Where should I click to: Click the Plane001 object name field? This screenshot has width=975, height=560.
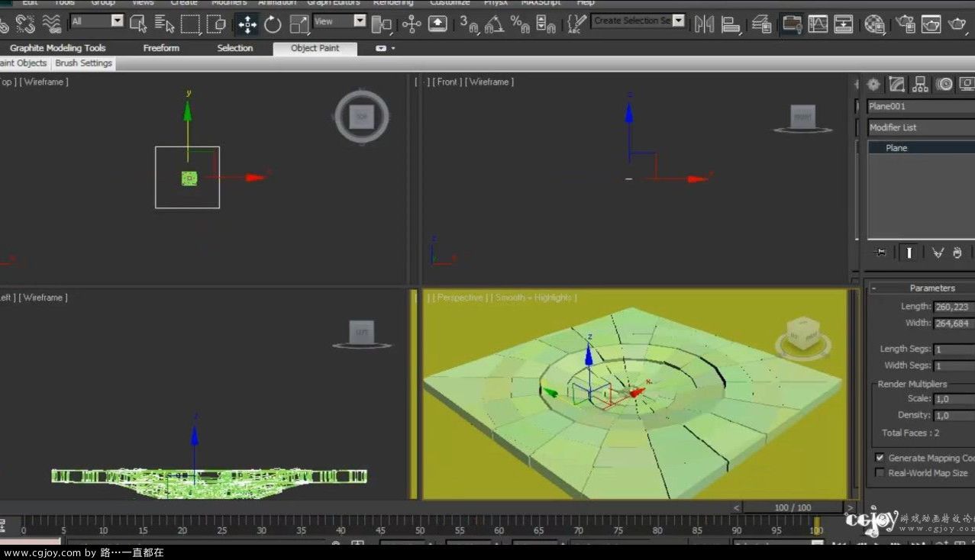(922, 106)
